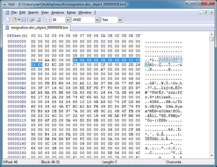The width and height of the screenshot is (217, 167).
Task: Expand the Open file arrow dropdown
Action: [x=19, y=20]
